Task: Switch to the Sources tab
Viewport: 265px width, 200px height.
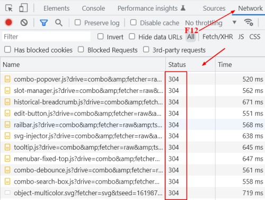Action: click(x=214, y=8)
